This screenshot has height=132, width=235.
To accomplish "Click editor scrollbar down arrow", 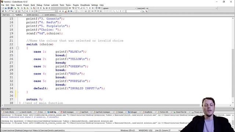I will tap(233, 103).
